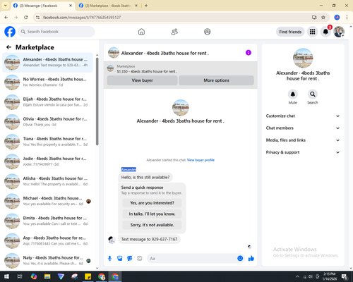Open the View buyer profile link

click(x=201, y=160)
